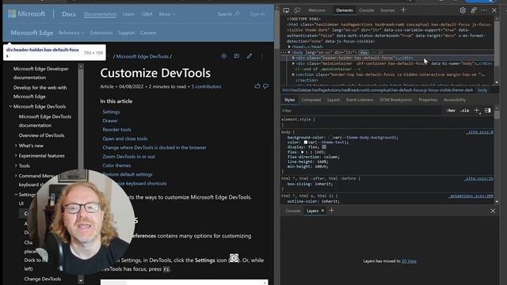
Task: Click the color swatch for theme-text
Action: pyautogui.click(x=306, y=142)
